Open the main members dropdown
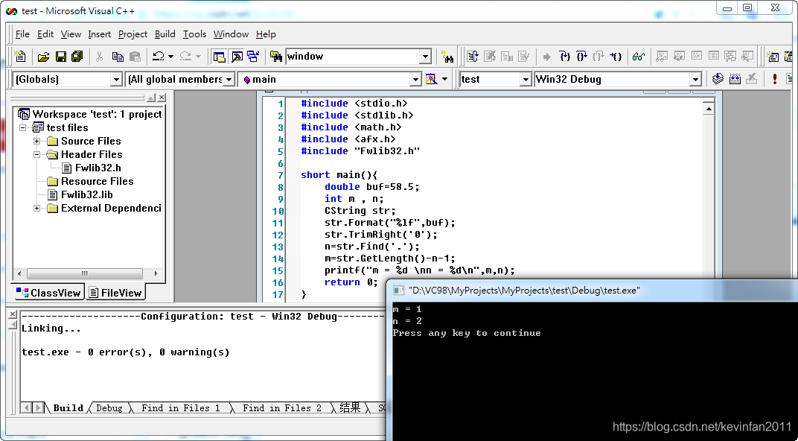 click(416, 80)
